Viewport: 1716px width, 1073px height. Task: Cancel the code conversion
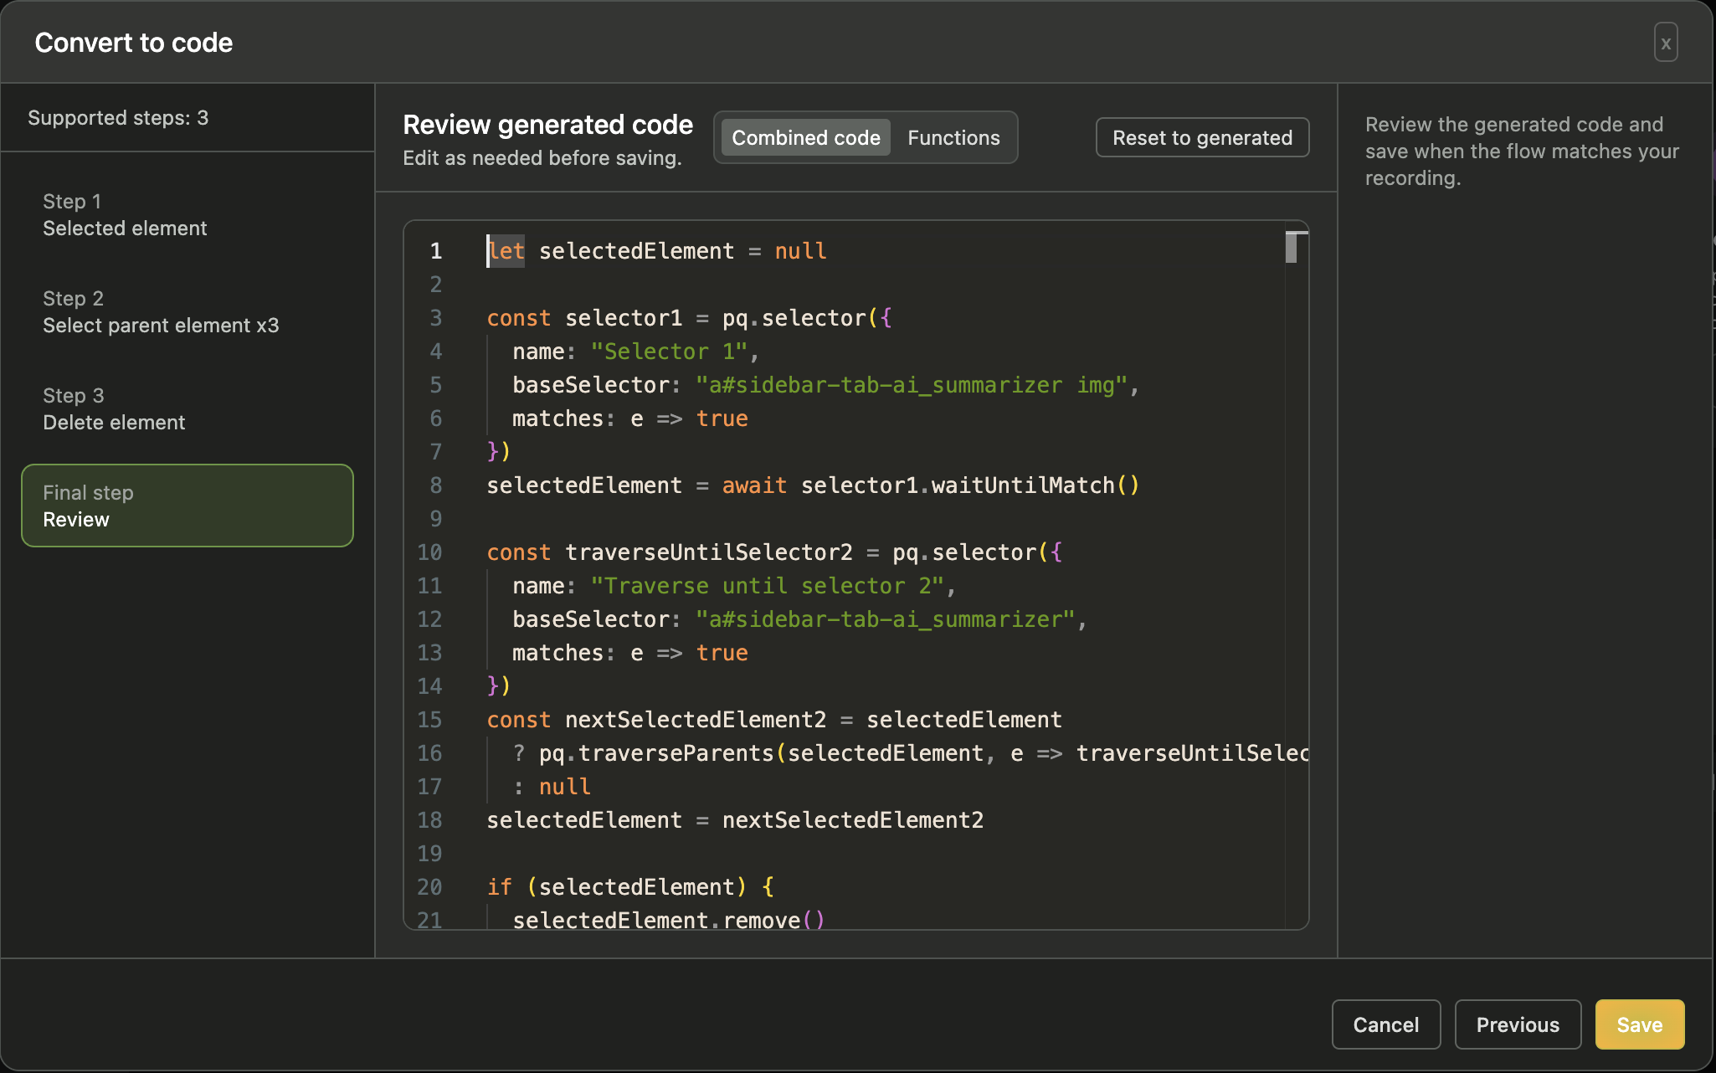[x=1385, y=1024]
